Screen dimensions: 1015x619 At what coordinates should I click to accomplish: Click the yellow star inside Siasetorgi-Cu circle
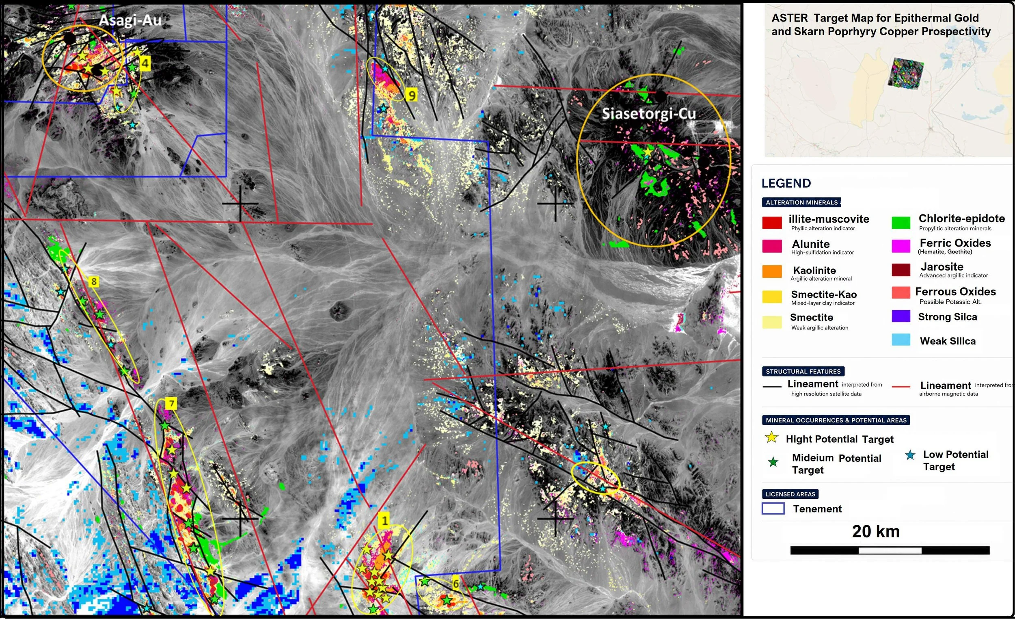(x=648, y=152)
